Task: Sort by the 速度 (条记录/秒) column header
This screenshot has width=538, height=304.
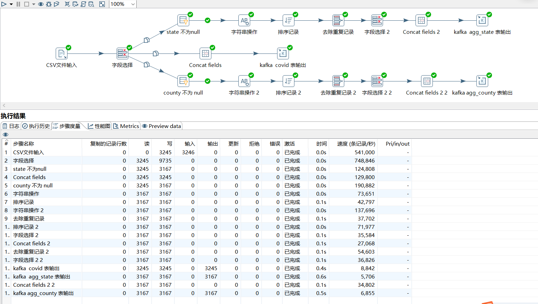Action: pyautogui.click(x=353, y=144)
